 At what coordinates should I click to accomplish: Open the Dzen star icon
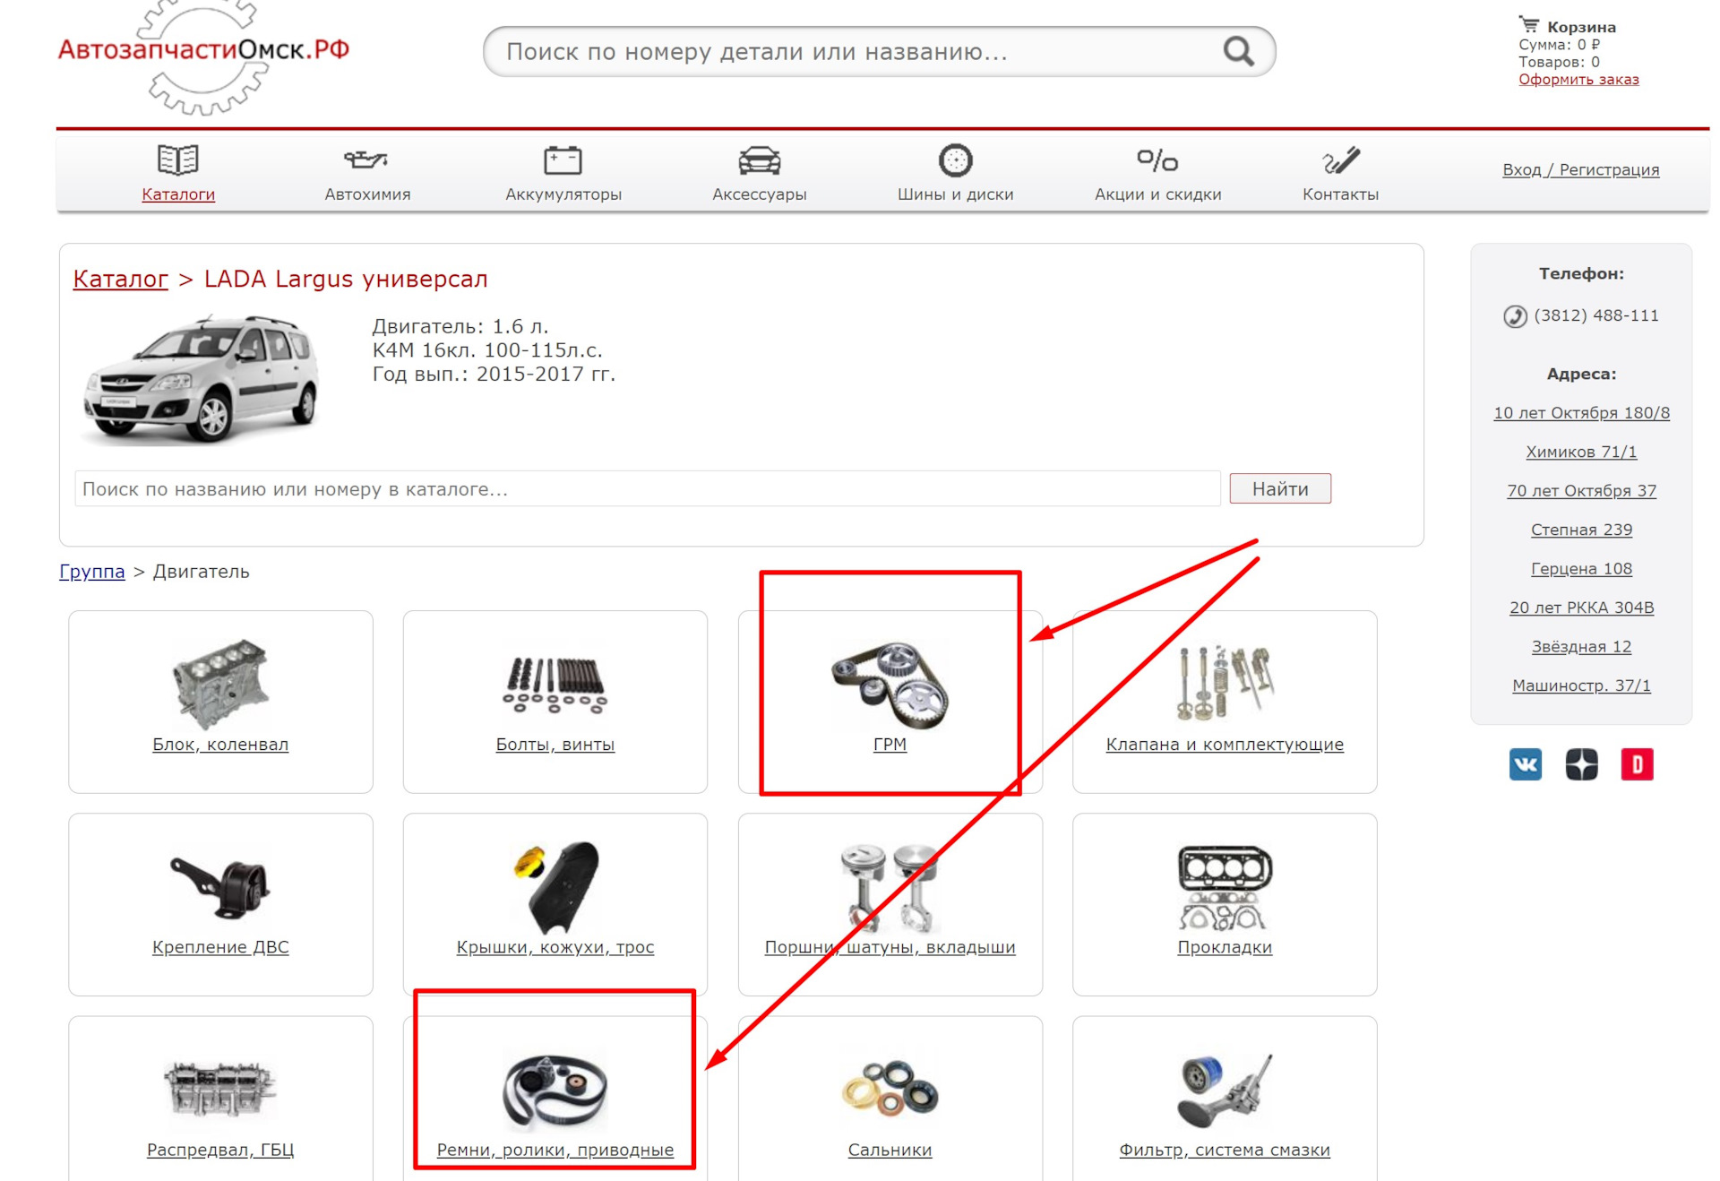(x=1581, y=764)
